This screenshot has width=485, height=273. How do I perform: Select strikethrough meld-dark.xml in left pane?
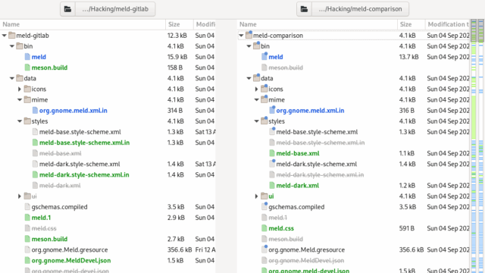(x=60, y=185)
